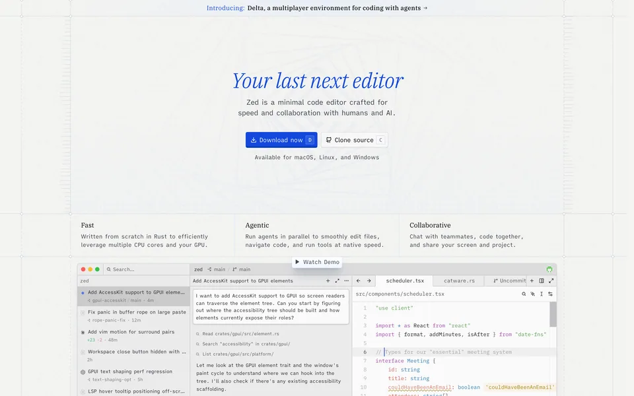634x396 pixels.
Task: Open buffer search magnifier in editor toolbar
Action: 524,294
